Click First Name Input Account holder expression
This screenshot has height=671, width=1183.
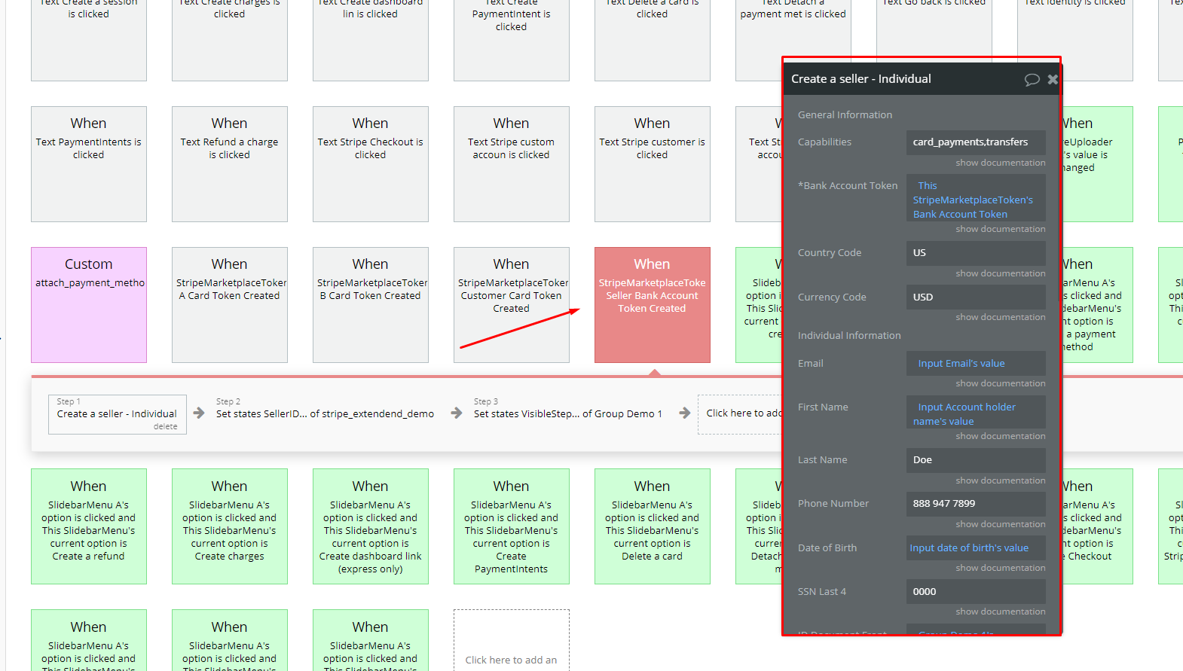[x=976, y=413]
